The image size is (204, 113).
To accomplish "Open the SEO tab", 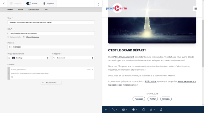I will tap(46, 10).
